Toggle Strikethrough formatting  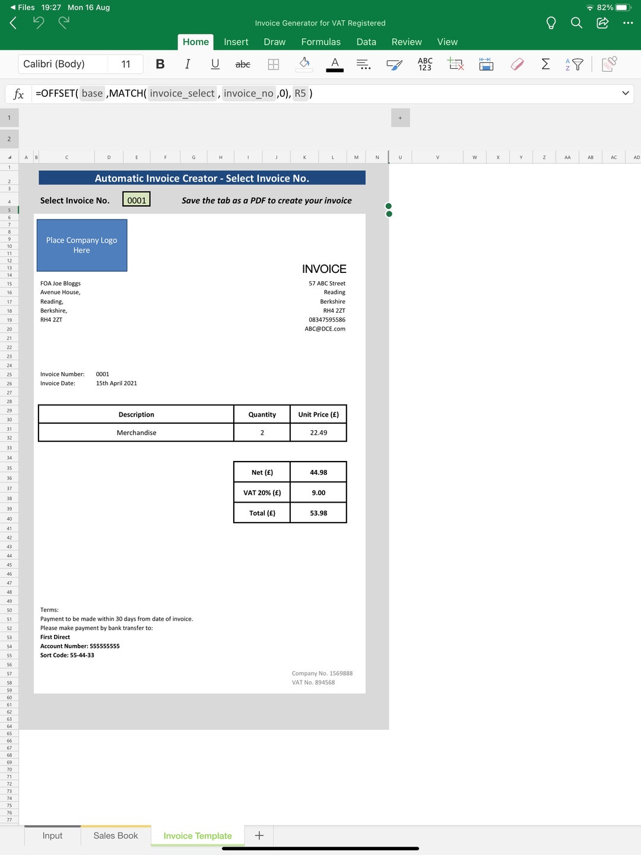(242, 64)
